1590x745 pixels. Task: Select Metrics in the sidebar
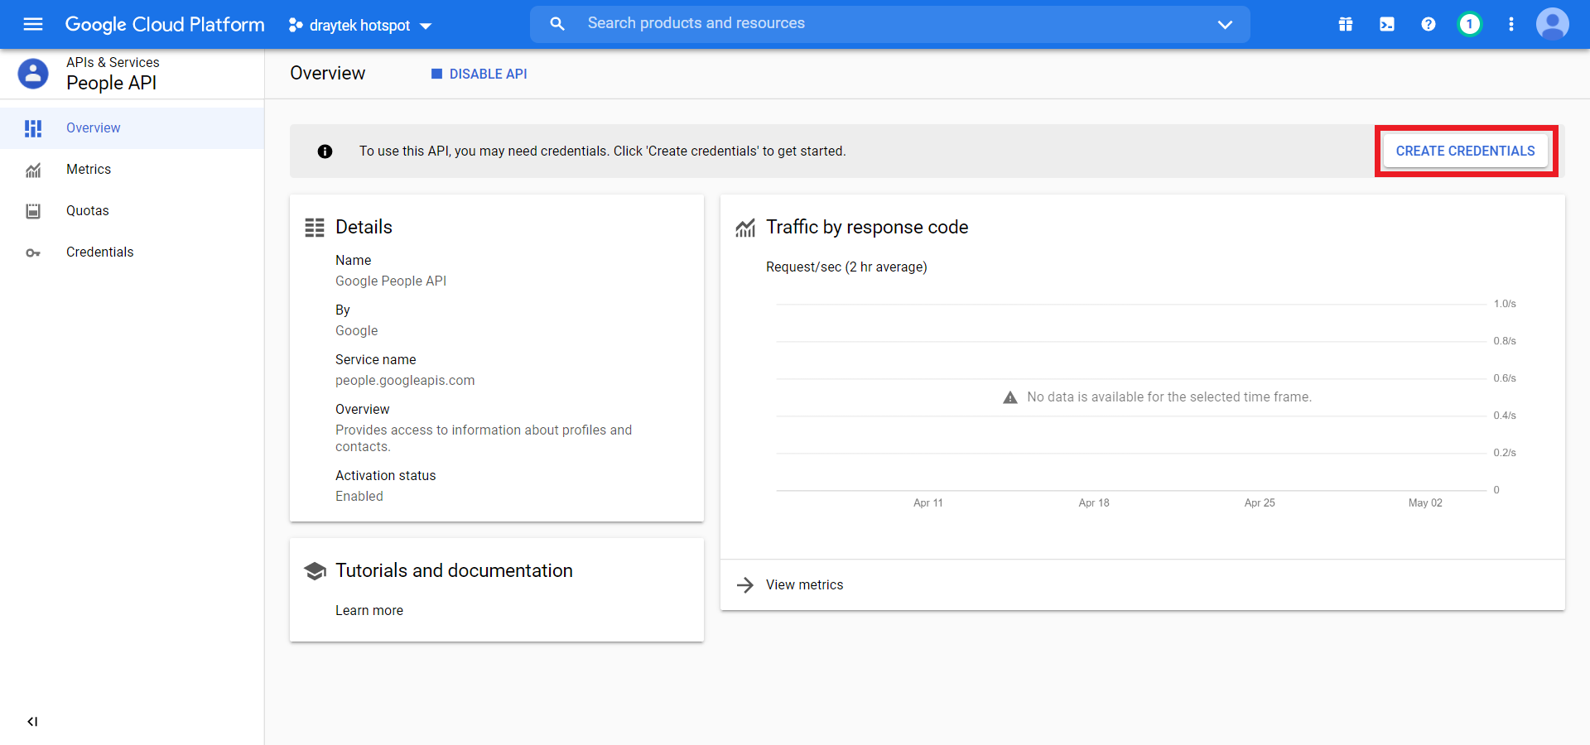coord(132,170)
